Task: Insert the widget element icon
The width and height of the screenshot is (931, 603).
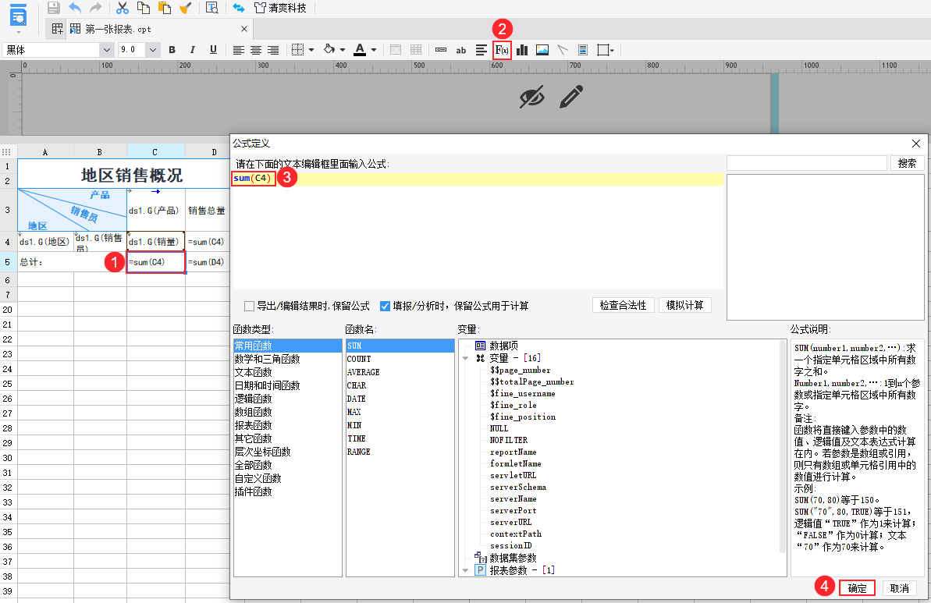Action: [x=441, y=50]
